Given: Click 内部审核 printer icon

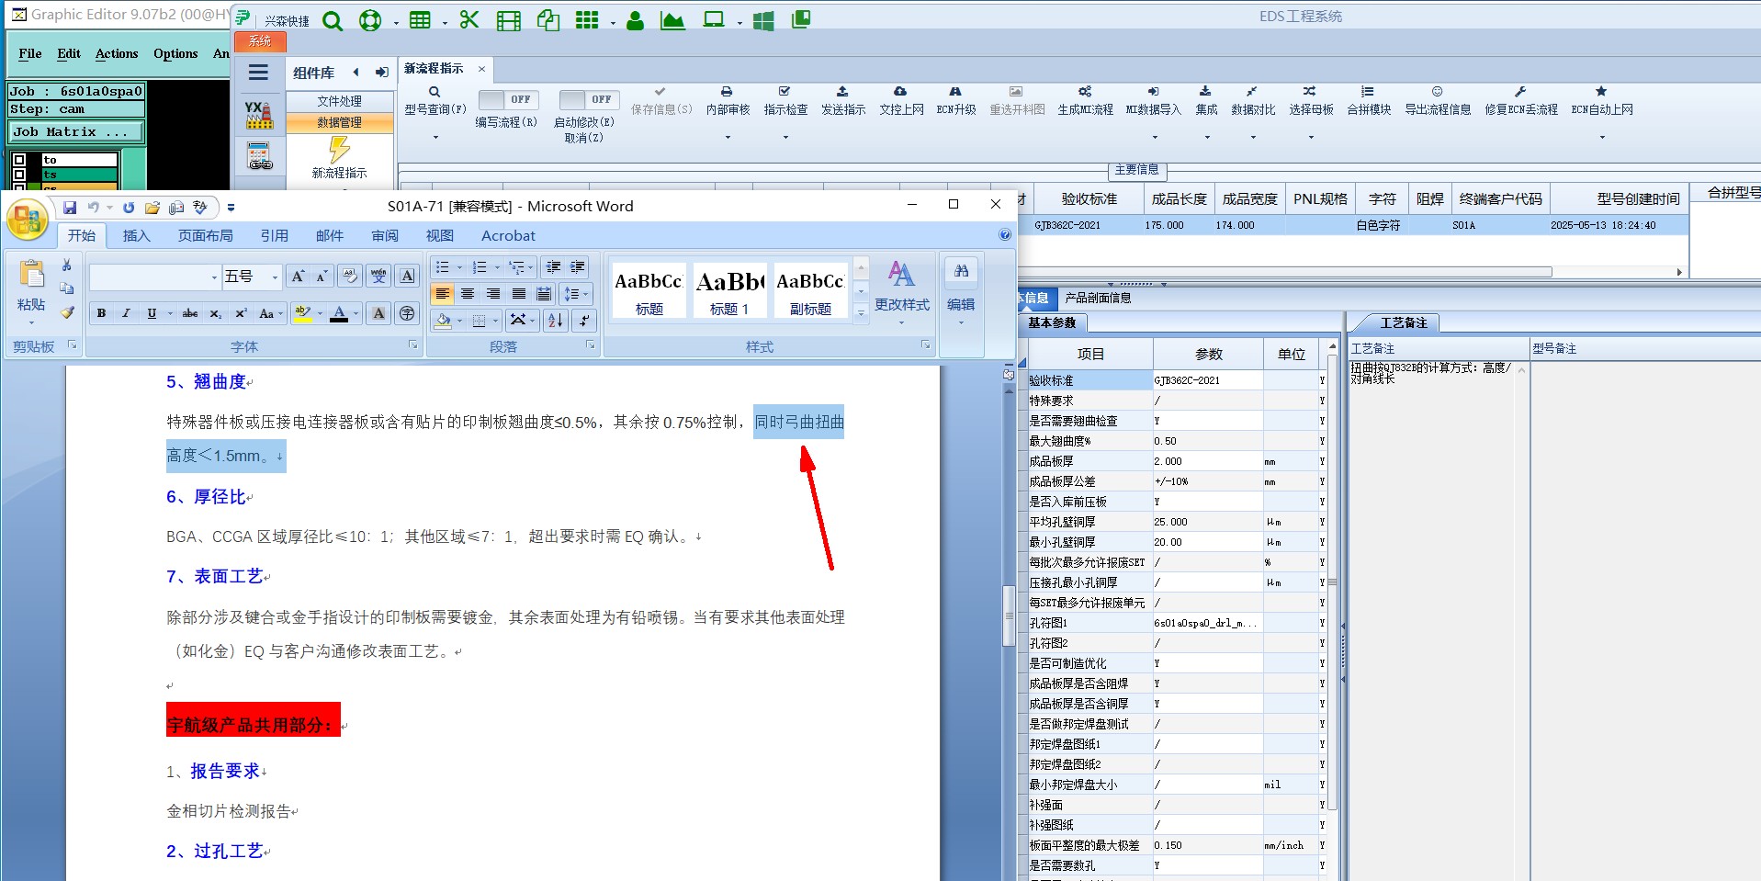Looking at the screenshot, I should click(727, 92).
